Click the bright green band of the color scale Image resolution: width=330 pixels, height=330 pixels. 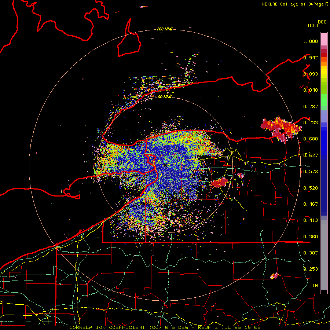[324, 100]
